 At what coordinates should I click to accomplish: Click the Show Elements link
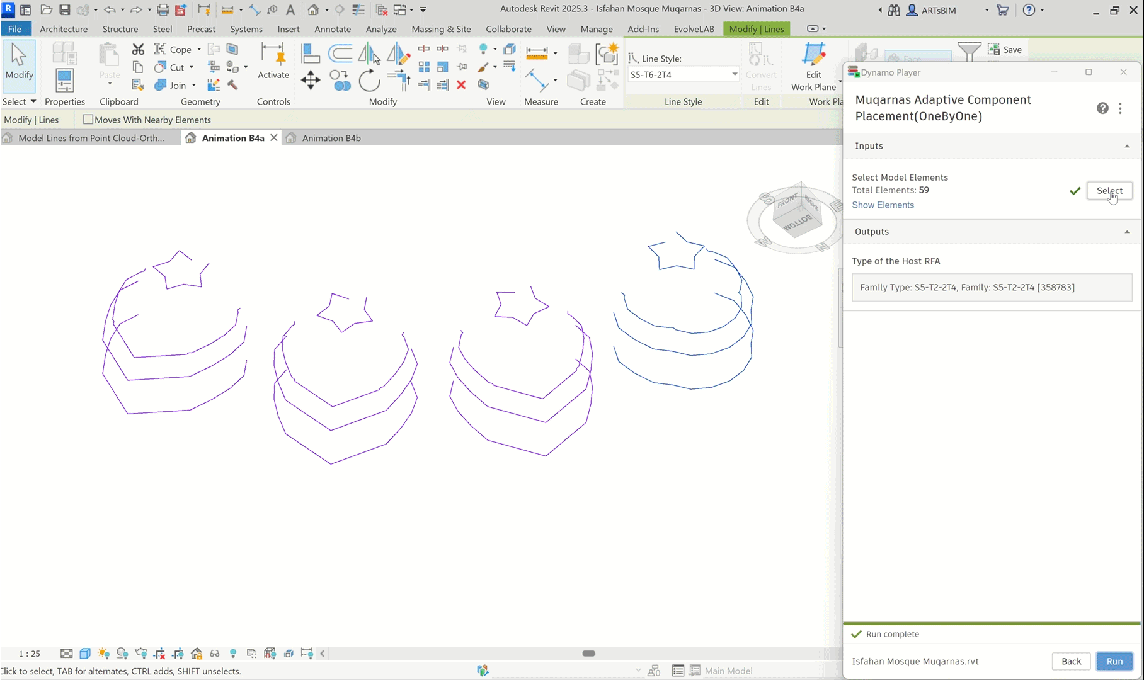pos(883,205)
